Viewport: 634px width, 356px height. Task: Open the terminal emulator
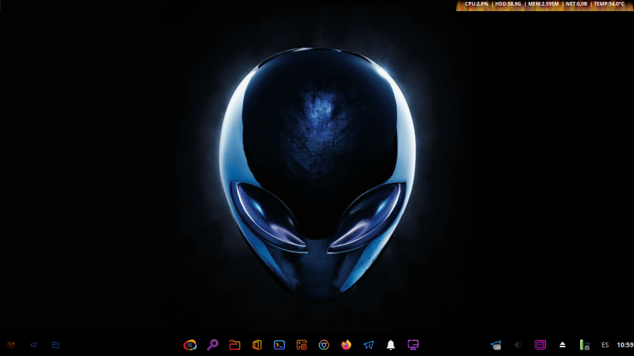pos(279,345)
